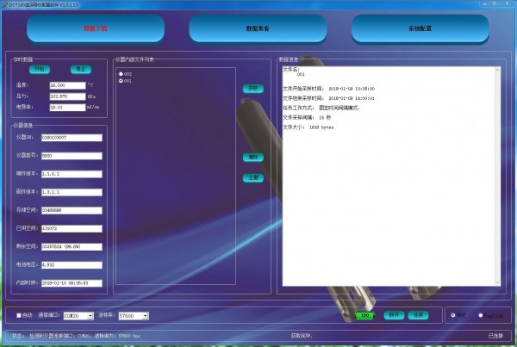Click the green 100 progress indicator
This screenshot has width=517, height=347.
pos(364,315)
